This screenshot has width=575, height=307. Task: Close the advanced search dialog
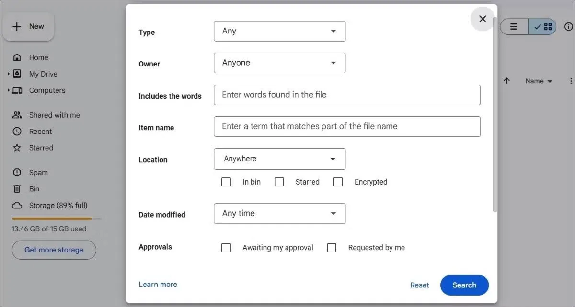(483, 19)
